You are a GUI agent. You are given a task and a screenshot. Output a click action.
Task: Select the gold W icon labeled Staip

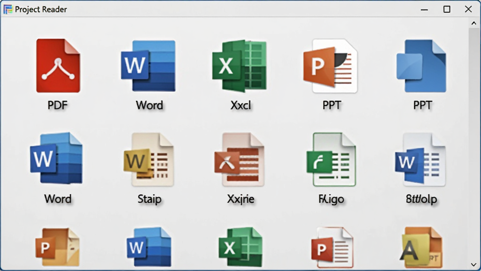tap(149, 159)
